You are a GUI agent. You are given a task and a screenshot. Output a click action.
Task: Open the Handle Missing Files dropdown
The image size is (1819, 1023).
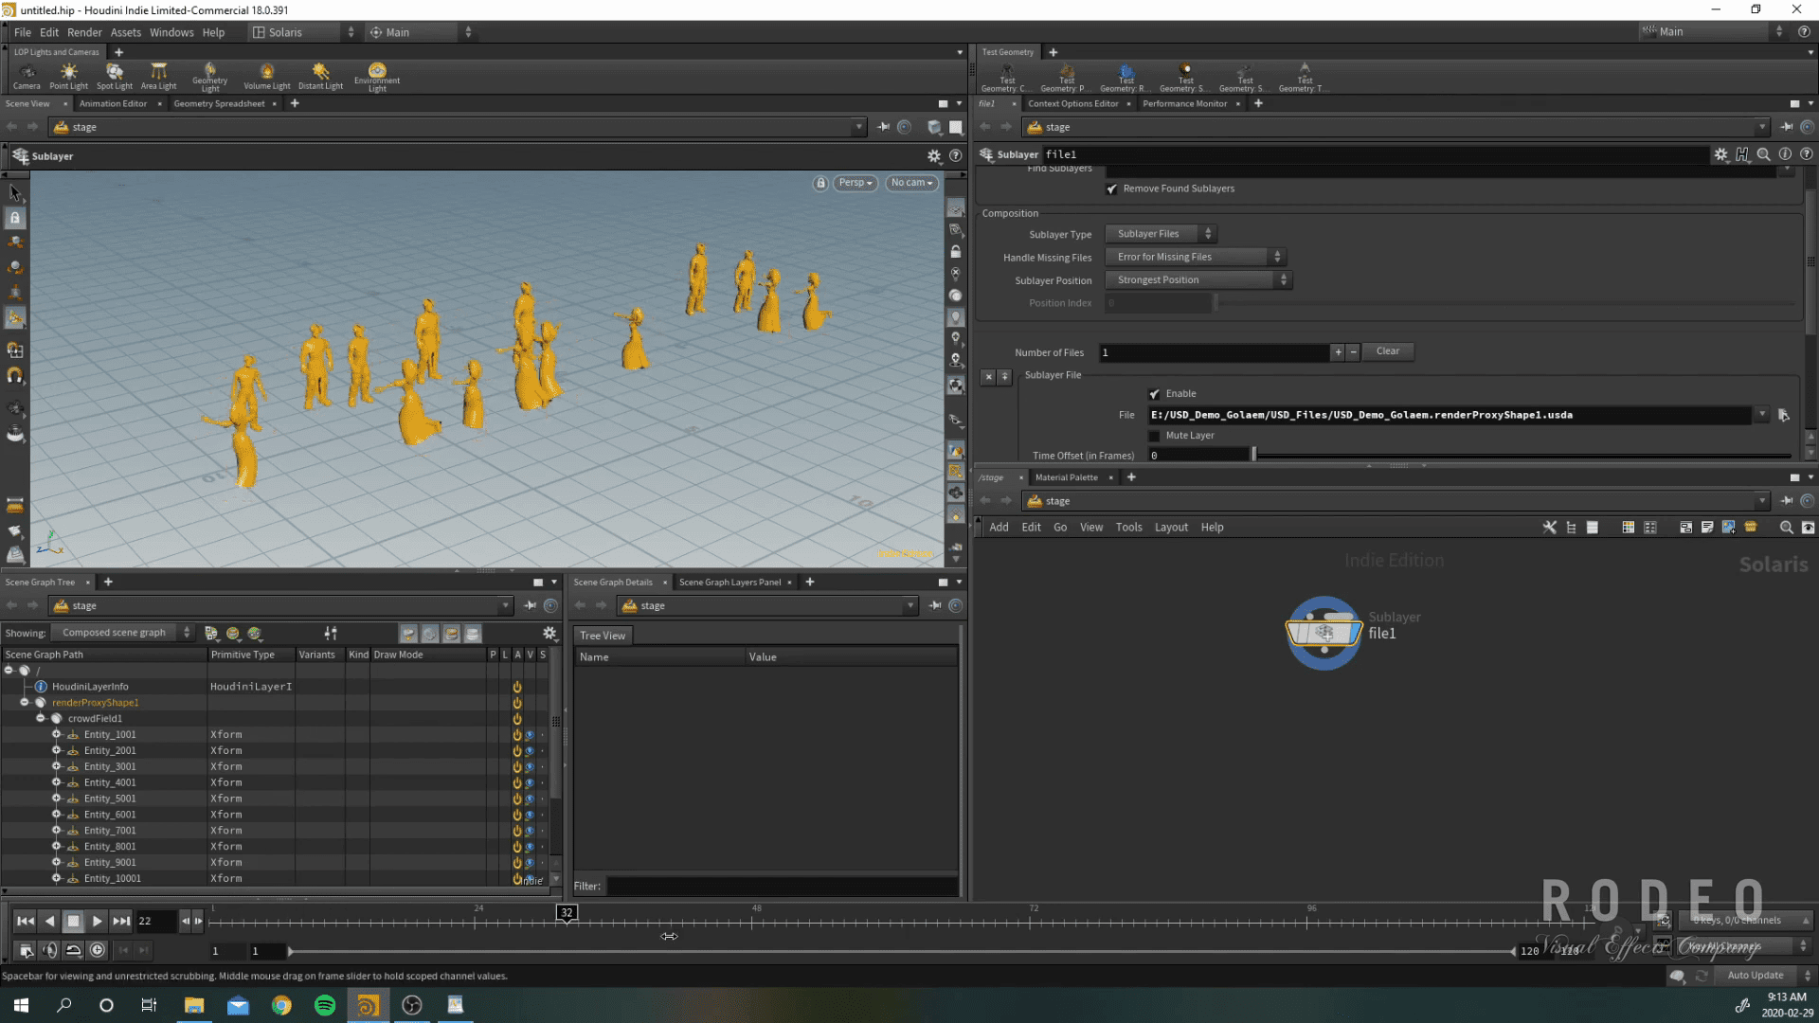tap(1196, 257)
